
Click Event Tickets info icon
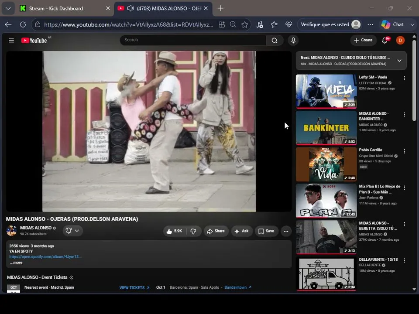pos(71,278)
